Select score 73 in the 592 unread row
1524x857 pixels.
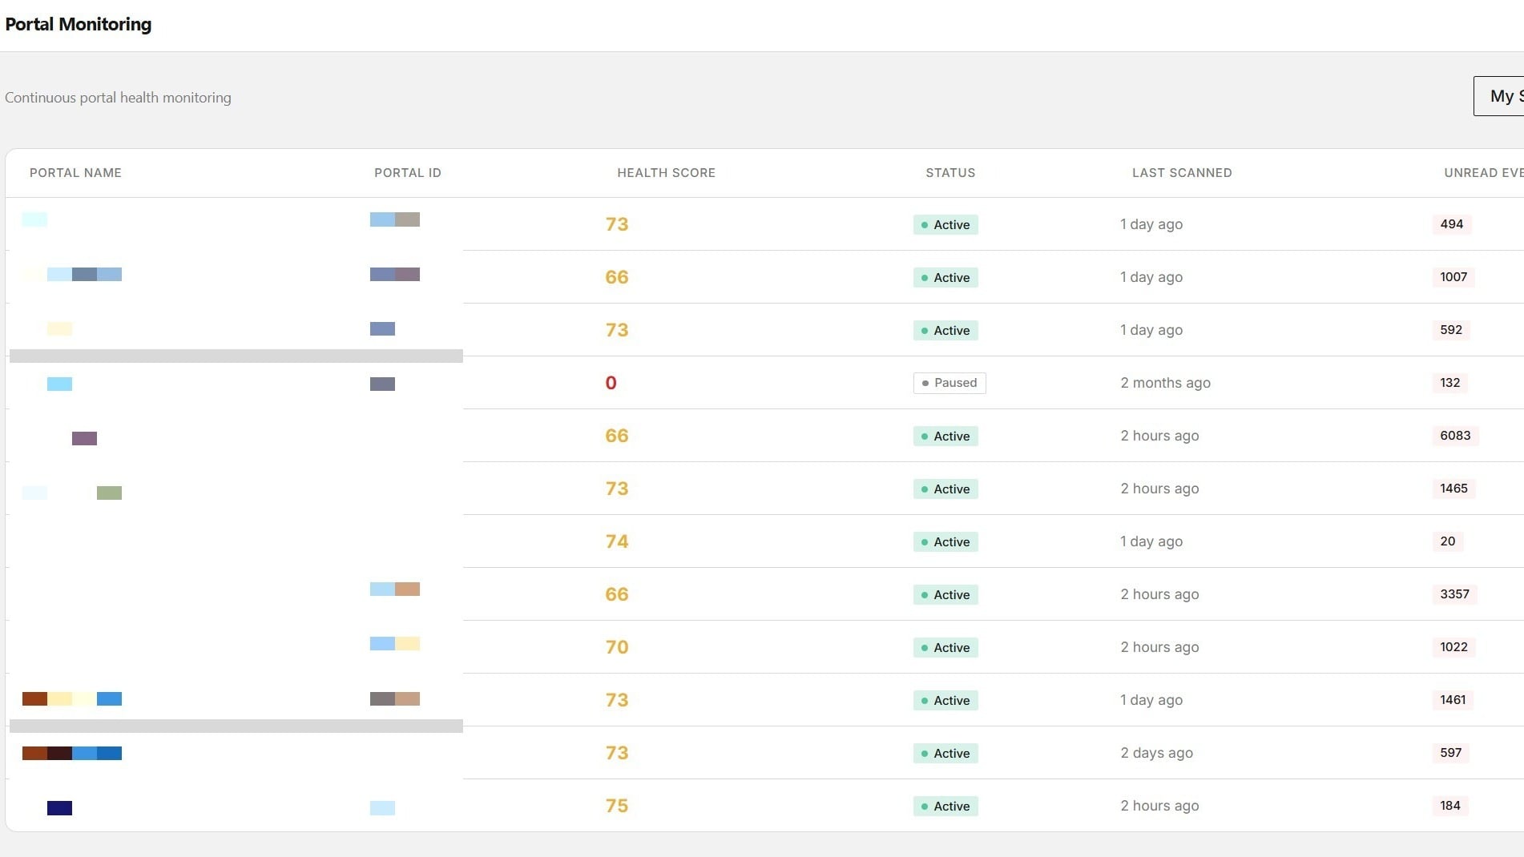[x=617, y=330]
